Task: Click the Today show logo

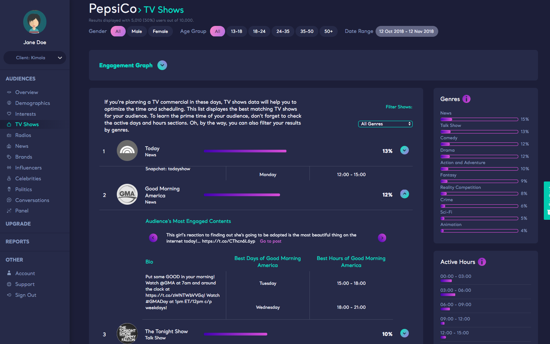Action: click(127, 151)
